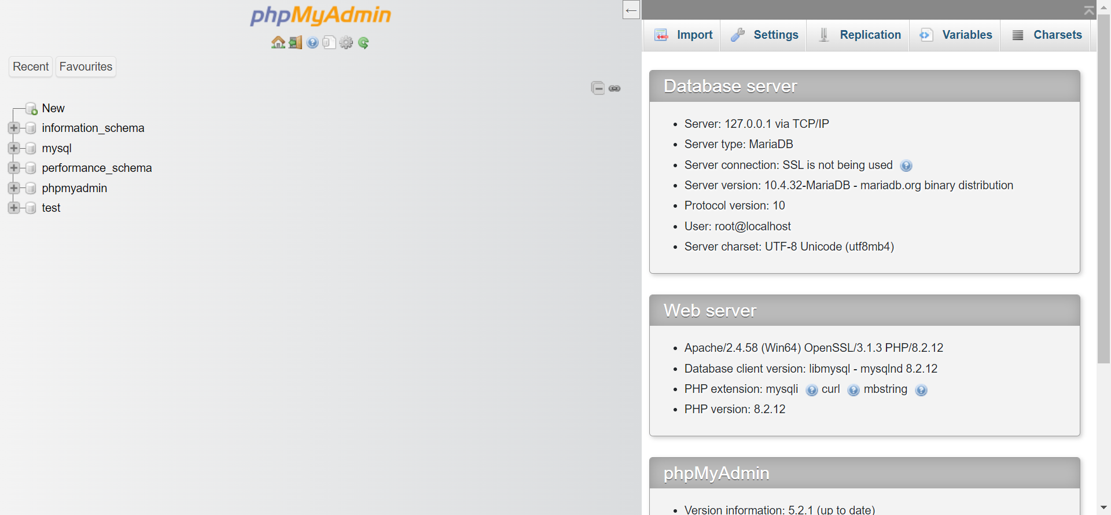Expand the information_schema database node
The width and height of the screenshot is (1111, 515).
click(x=14, y=128)
